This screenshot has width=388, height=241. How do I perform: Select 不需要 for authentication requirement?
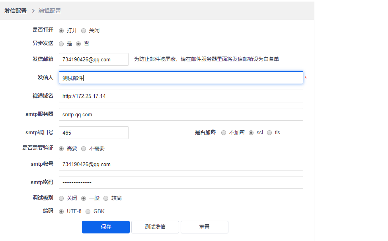pos(84,149)
